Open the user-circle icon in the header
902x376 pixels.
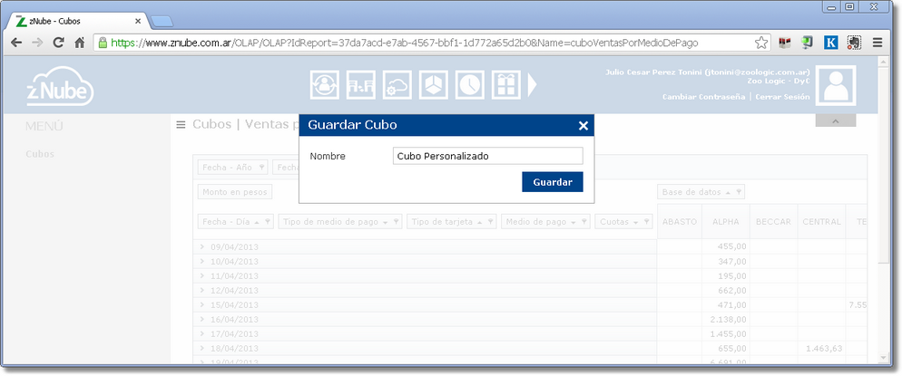pyautogui.click(x=324, y=84)
